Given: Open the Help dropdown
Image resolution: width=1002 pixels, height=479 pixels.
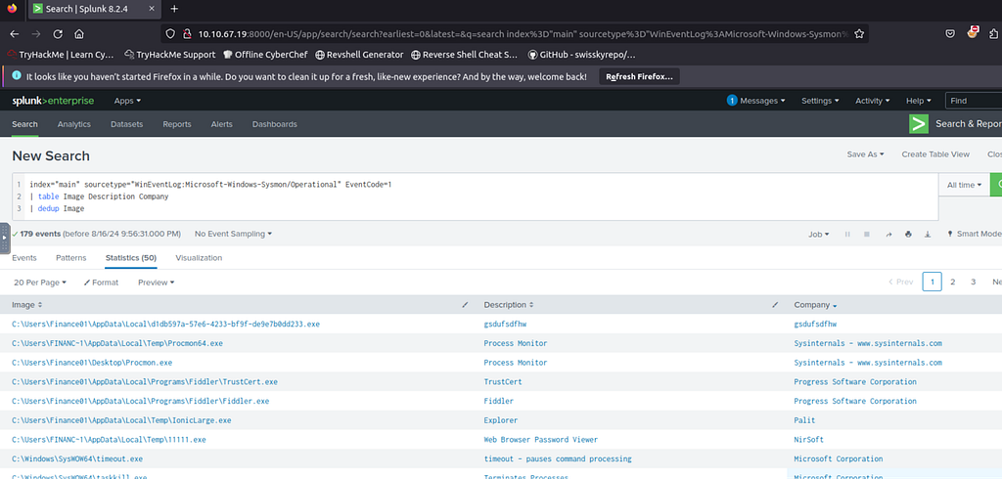Looking at the screenshot, I should [x=918, y=101].
